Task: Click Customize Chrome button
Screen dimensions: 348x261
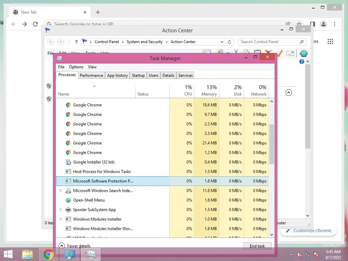Action: click(x=308, y=231)
